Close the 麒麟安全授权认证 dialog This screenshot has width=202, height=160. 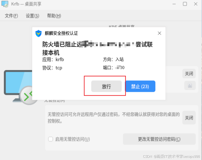[159, 33]
